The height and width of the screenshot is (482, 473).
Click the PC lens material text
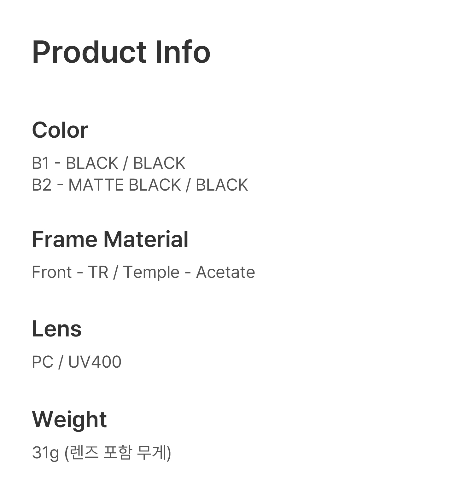(43, 362)
